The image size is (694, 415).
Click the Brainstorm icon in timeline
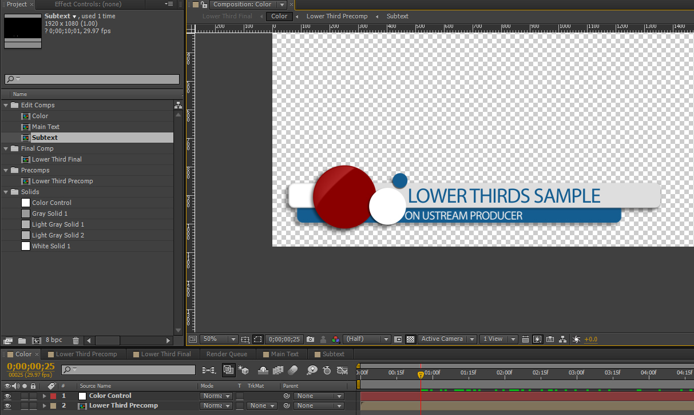tap(312, 370)
